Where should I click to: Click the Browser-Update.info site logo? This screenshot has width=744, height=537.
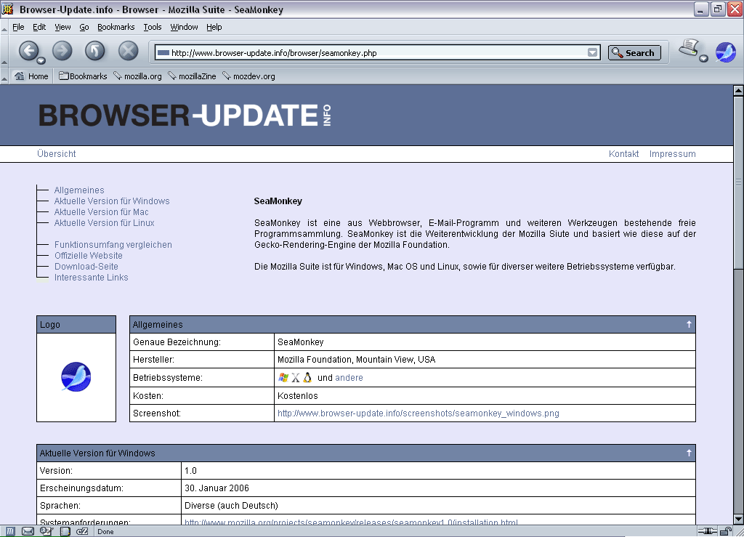click(x=185, y=116)
